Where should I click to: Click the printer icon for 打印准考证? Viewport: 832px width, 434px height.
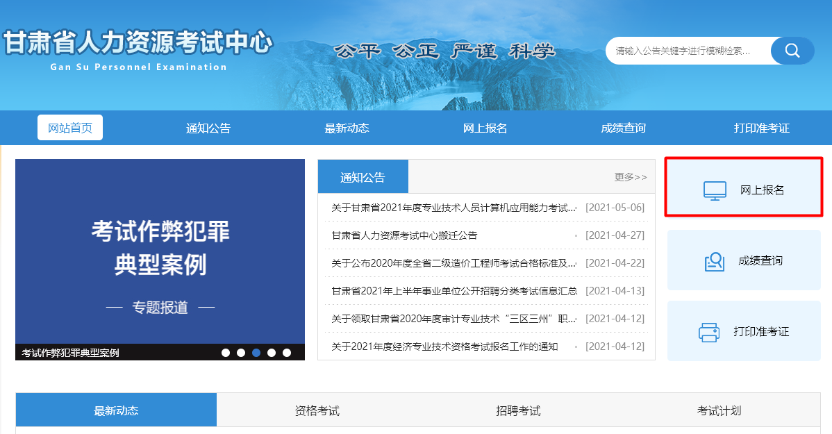[x=709, y=332]
